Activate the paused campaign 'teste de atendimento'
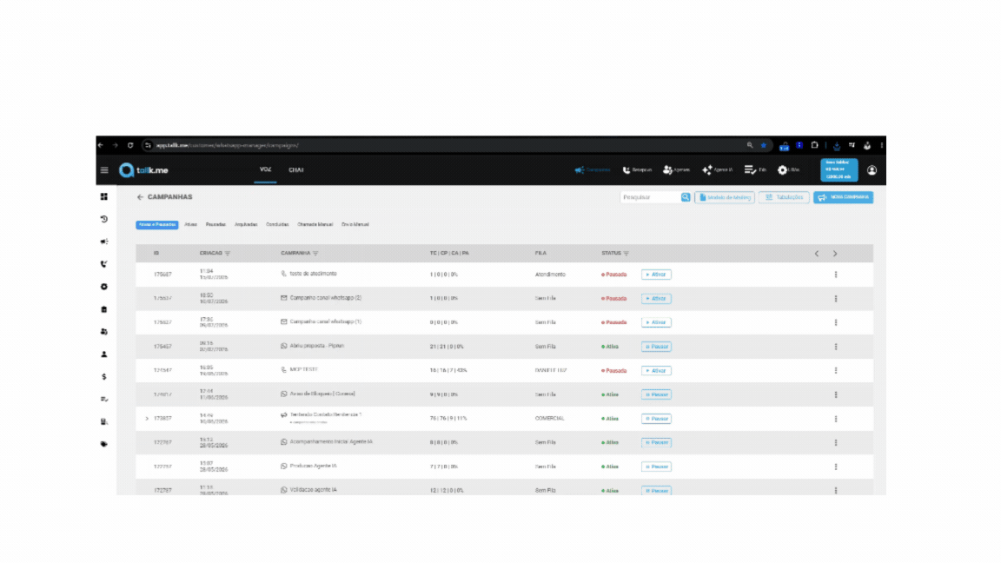This screenshot has height=563, width=1001. point(656,275)
